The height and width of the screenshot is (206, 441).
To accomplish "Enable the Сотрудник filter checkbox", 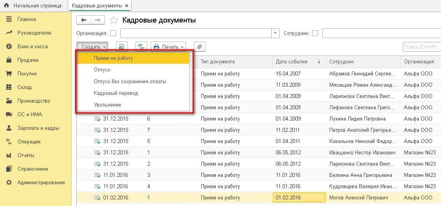I will pyautogui.click(x=315, y=33).
